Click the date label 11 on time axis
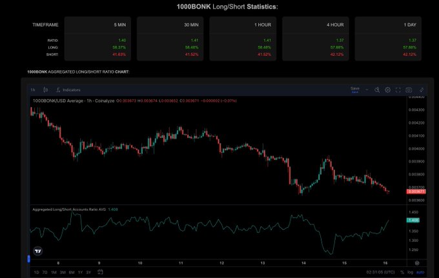 click(x=181, y=263)
